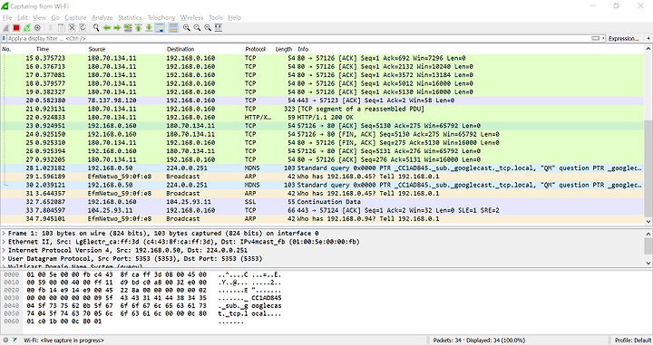Add display filter button plus icon
The height and width of the screenshot is (345, 653).
648,38
